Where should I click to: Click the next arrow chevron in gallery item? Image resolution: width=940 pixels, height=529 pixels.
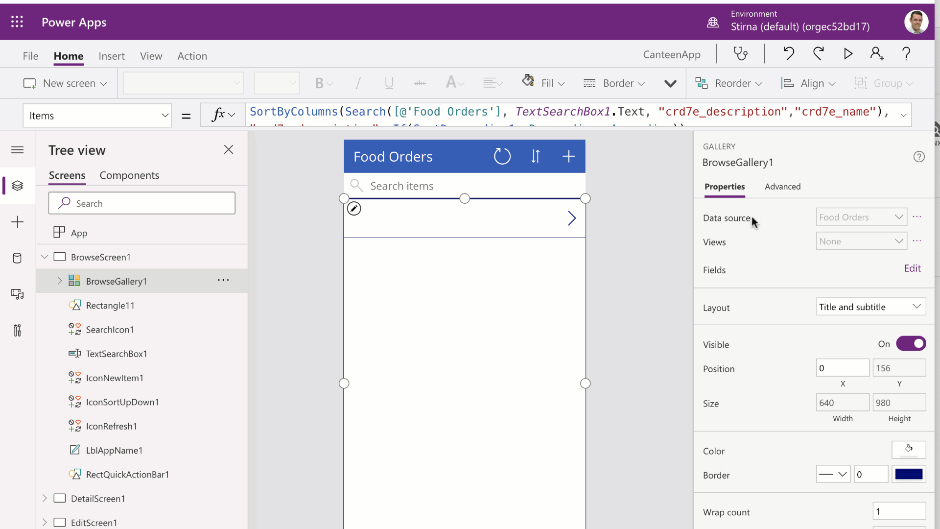click(x=572, y=218)
